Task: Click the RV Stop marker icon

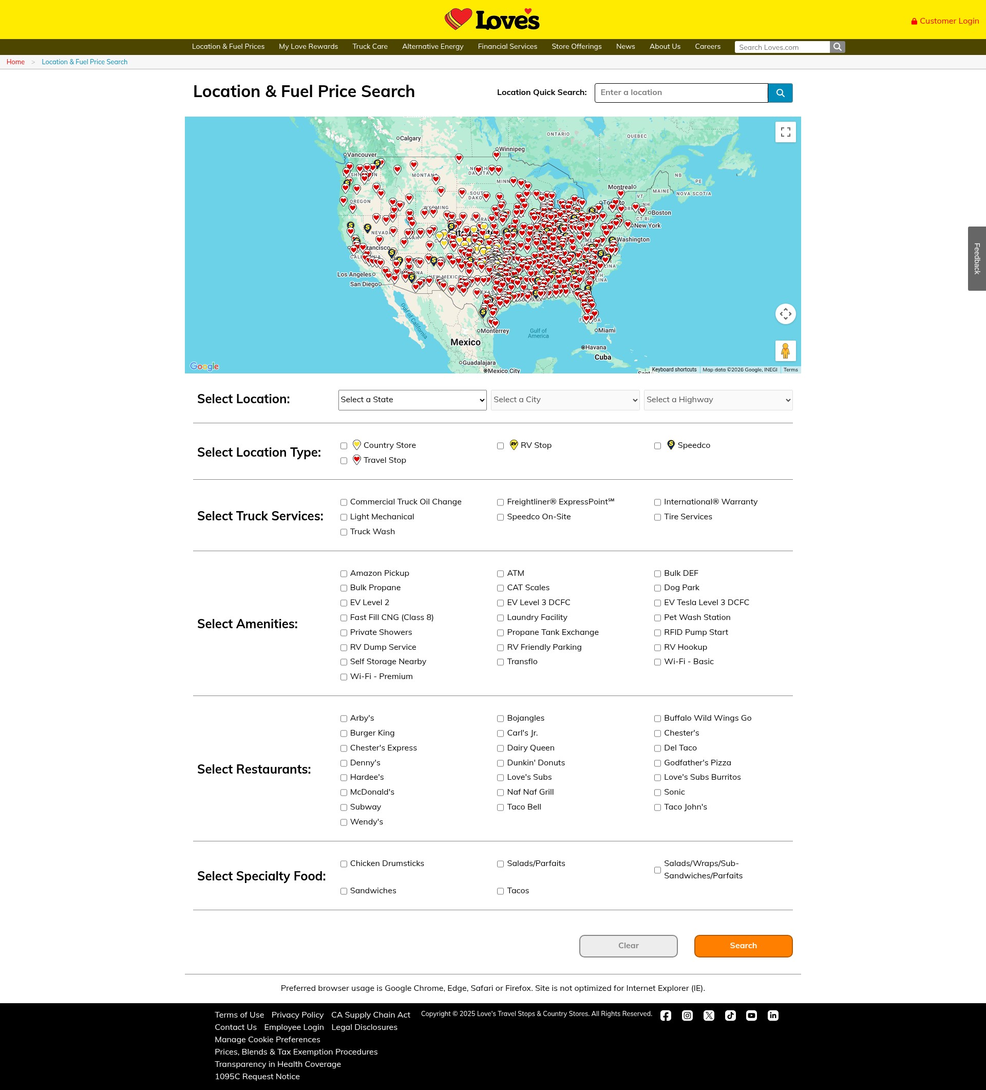Action: pos(514,445)
